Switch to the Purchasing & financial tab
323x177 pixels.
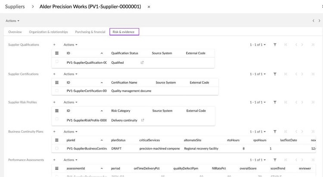(90, 32)
